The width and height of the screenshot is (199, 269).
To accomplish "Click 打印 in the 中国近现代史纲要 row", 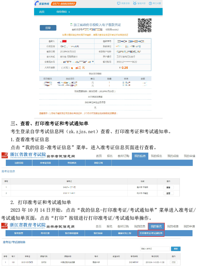I will (174, 262).
